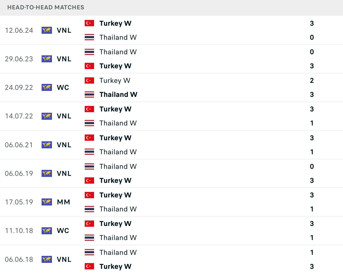Viewport: 343px width, 273px height.
Task: Click Thailand flag in 12.06.24 match
Action: [x=89, y=37]
